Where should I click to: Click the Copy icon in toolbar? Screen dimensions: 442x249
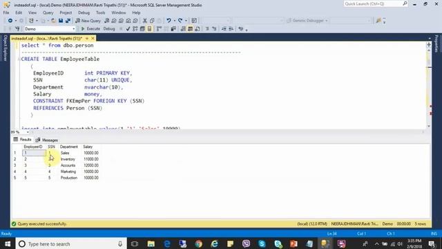pyautogui.click(x=152, y=21)
